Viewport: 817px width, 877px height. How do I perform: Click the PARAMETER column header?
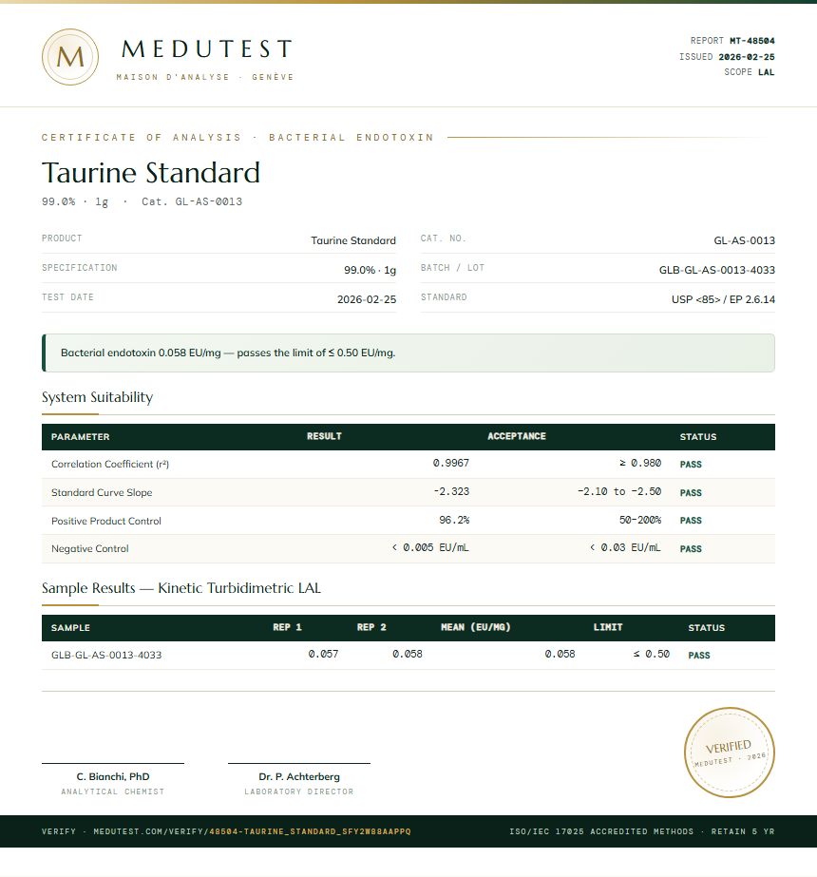(81, 437)
